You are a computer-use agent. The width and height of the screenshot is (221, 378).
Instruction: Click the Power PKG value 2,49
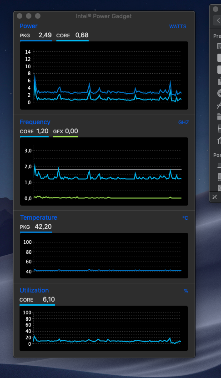point(45,35)
